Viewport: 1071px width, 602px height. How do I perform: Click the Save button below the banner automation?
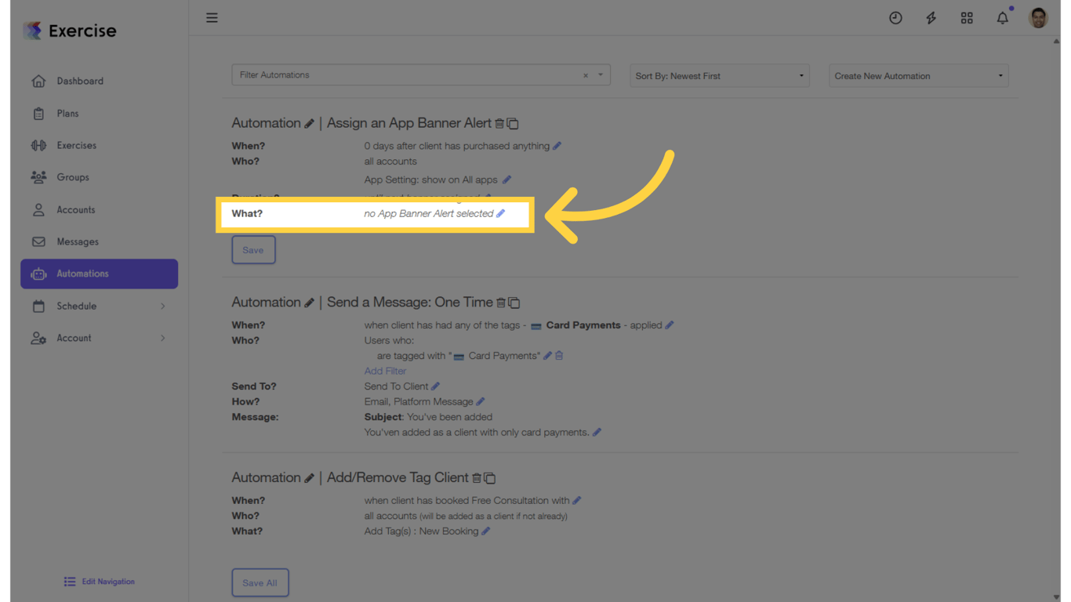click(253, 249)
